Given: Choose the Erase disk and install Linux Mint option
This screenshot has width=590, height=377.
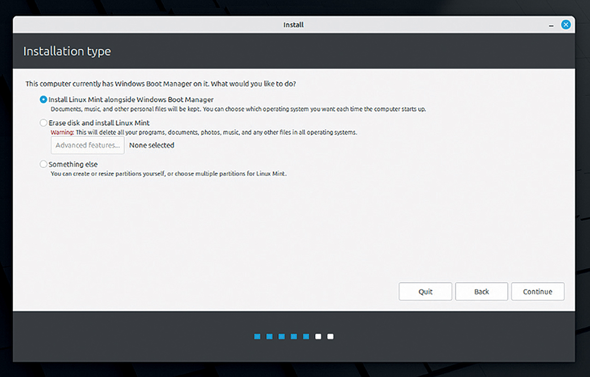Looking at the screenshot, I should point(44,123).
